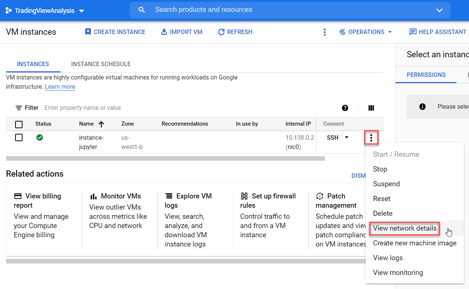
Task: Open the Help Assistant
Action: point(438,32)
